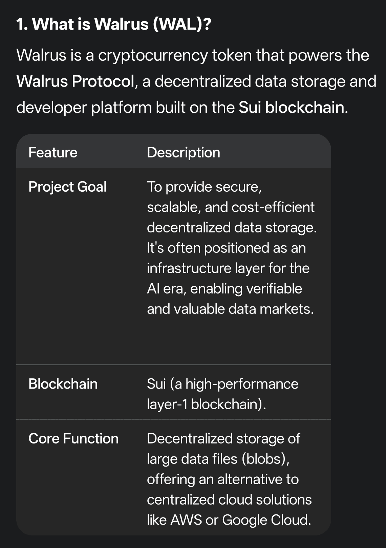Click the bold "Sui blockchain" text
The image size is (386, 548).
292,108
